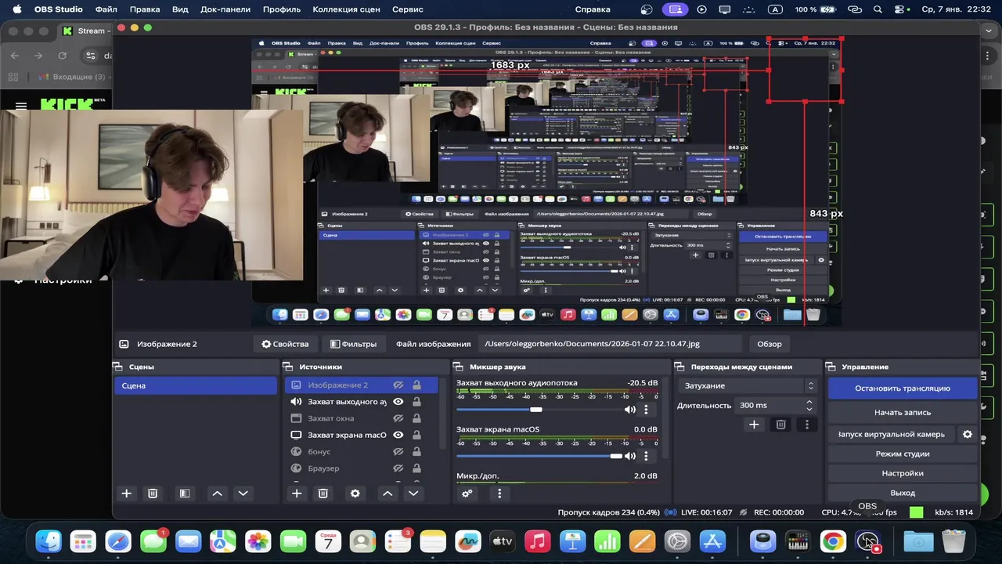
Task: Open Google Chrome from the Dock
Action: [x=833, y=540]
